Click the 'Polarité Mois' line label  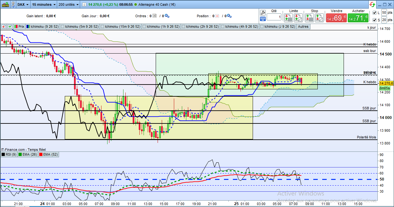367,137
